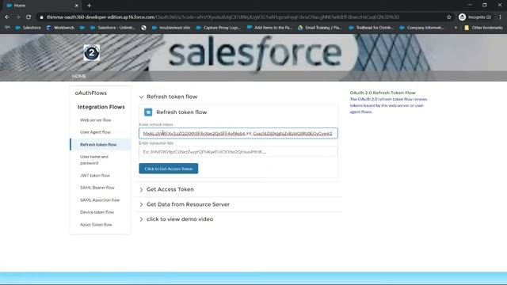Screen dimensions: 507x285
Task: Go to the HOME navigation tab
Action: click(79, 76)
